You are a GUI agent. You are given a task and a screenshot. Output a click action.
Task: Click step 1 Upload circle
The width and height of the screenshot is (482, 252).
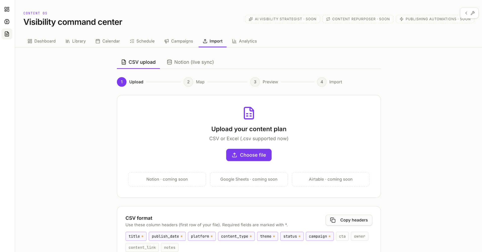point(122,82)
